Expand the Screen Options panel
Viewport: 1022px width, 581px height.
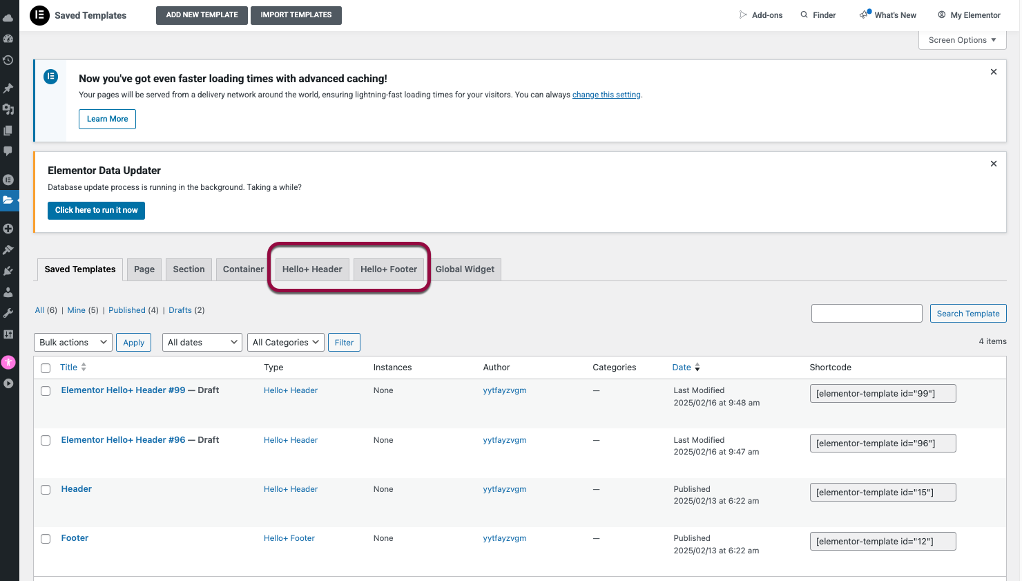click(x=962, y=40)
